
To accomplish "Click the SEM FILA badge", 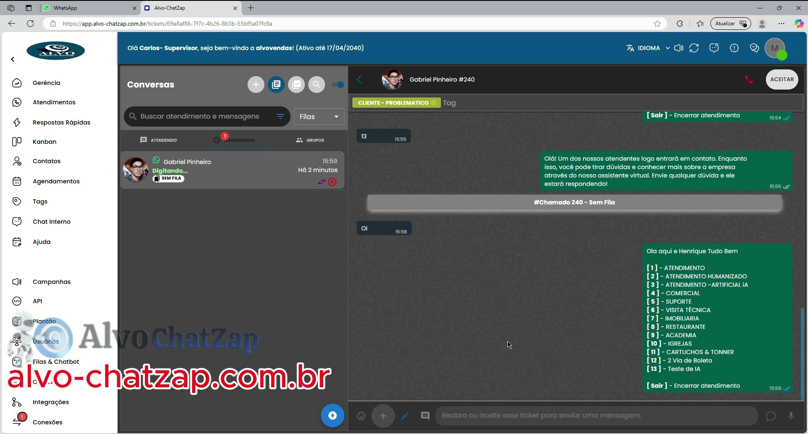I will pos(168,178).
